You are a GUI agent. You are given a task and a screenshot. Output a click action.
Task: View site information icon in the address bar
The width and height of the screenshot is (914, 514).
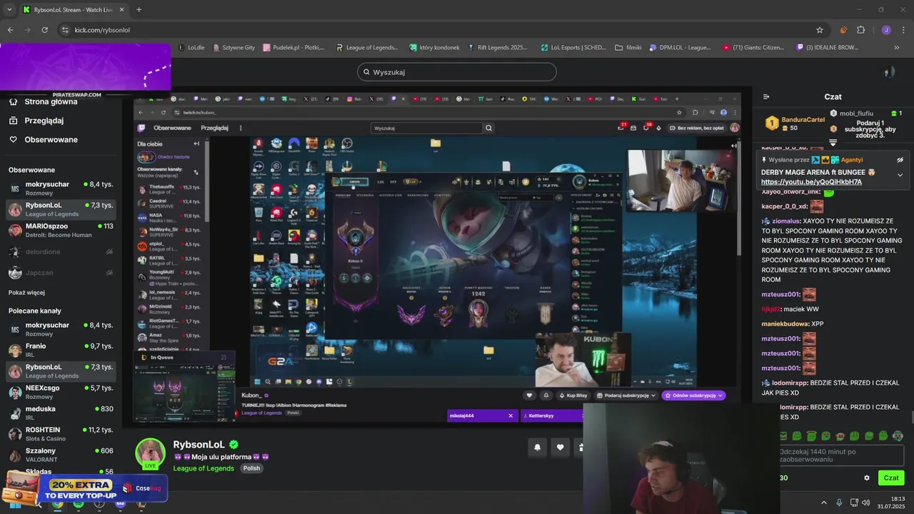tap(65, 30)
